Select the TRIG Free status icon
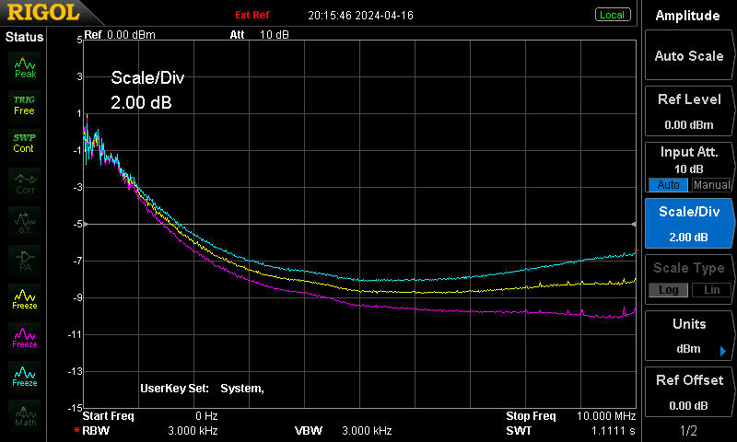This screenshot has height=442, width=737. [25, 106]
